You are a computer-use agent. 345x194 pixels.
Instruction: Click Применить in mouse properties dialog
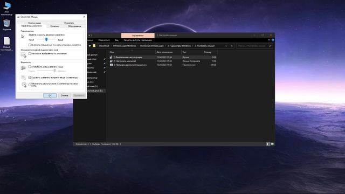tap(79, 95)
